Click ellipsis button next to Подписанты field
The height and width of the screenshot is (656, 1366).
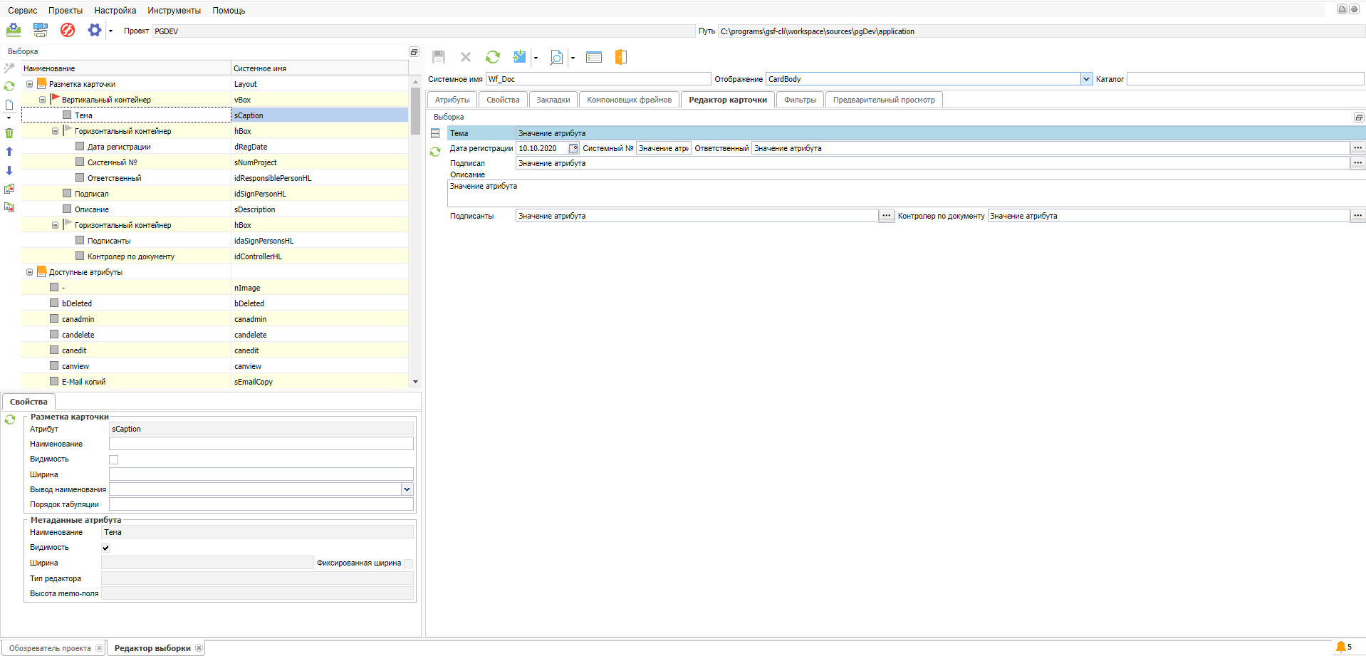[x=886, y=216]
